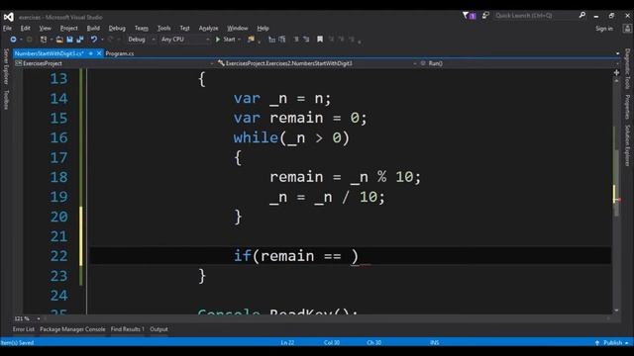Click the comment out selected lines icon
This screenshot has width=634, height=356.
[x=296, y=40]
